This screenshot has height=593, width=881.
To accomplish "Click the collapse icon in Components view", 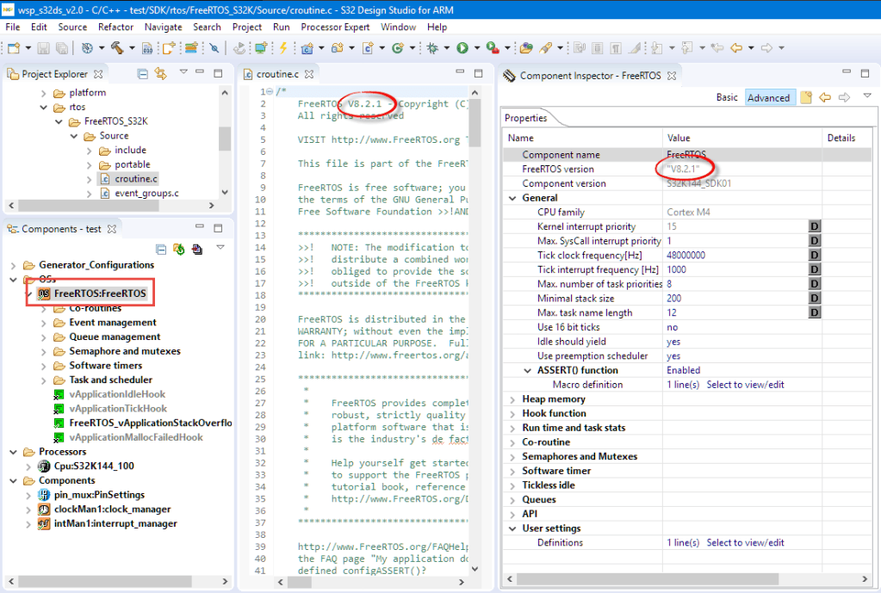I will tap(161, 250).
